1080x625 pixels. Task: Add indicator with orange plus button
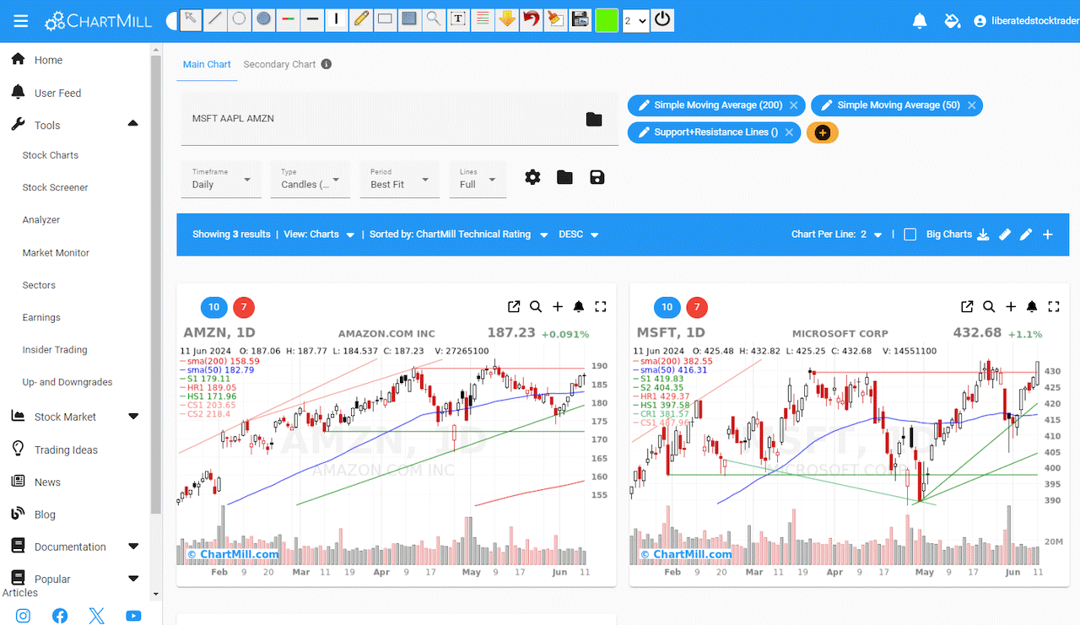(823, 132)
